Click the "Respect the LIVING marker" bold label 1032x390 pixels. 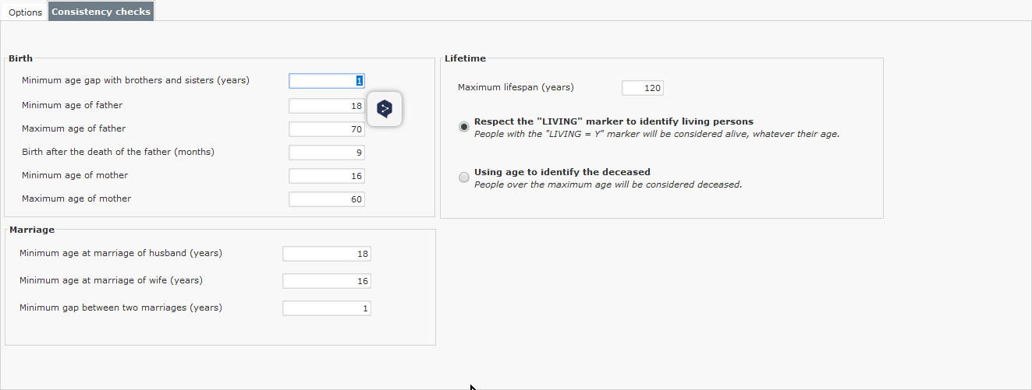point(614,121)
